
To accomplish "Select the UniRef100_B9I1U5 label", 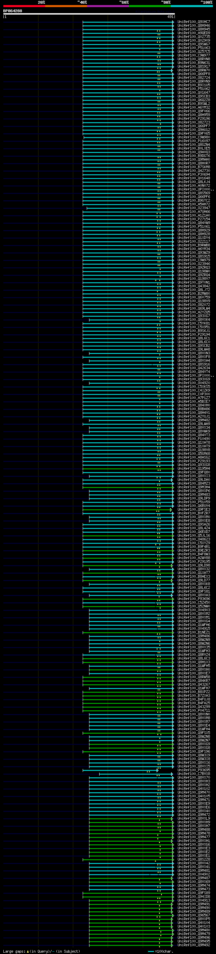I will click(x=193, y=85).
